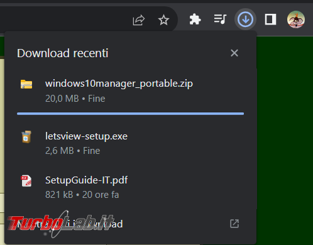Open the Chrome profile avatar
The width and height of the screenshot is (313, 245).
(296, 19)
